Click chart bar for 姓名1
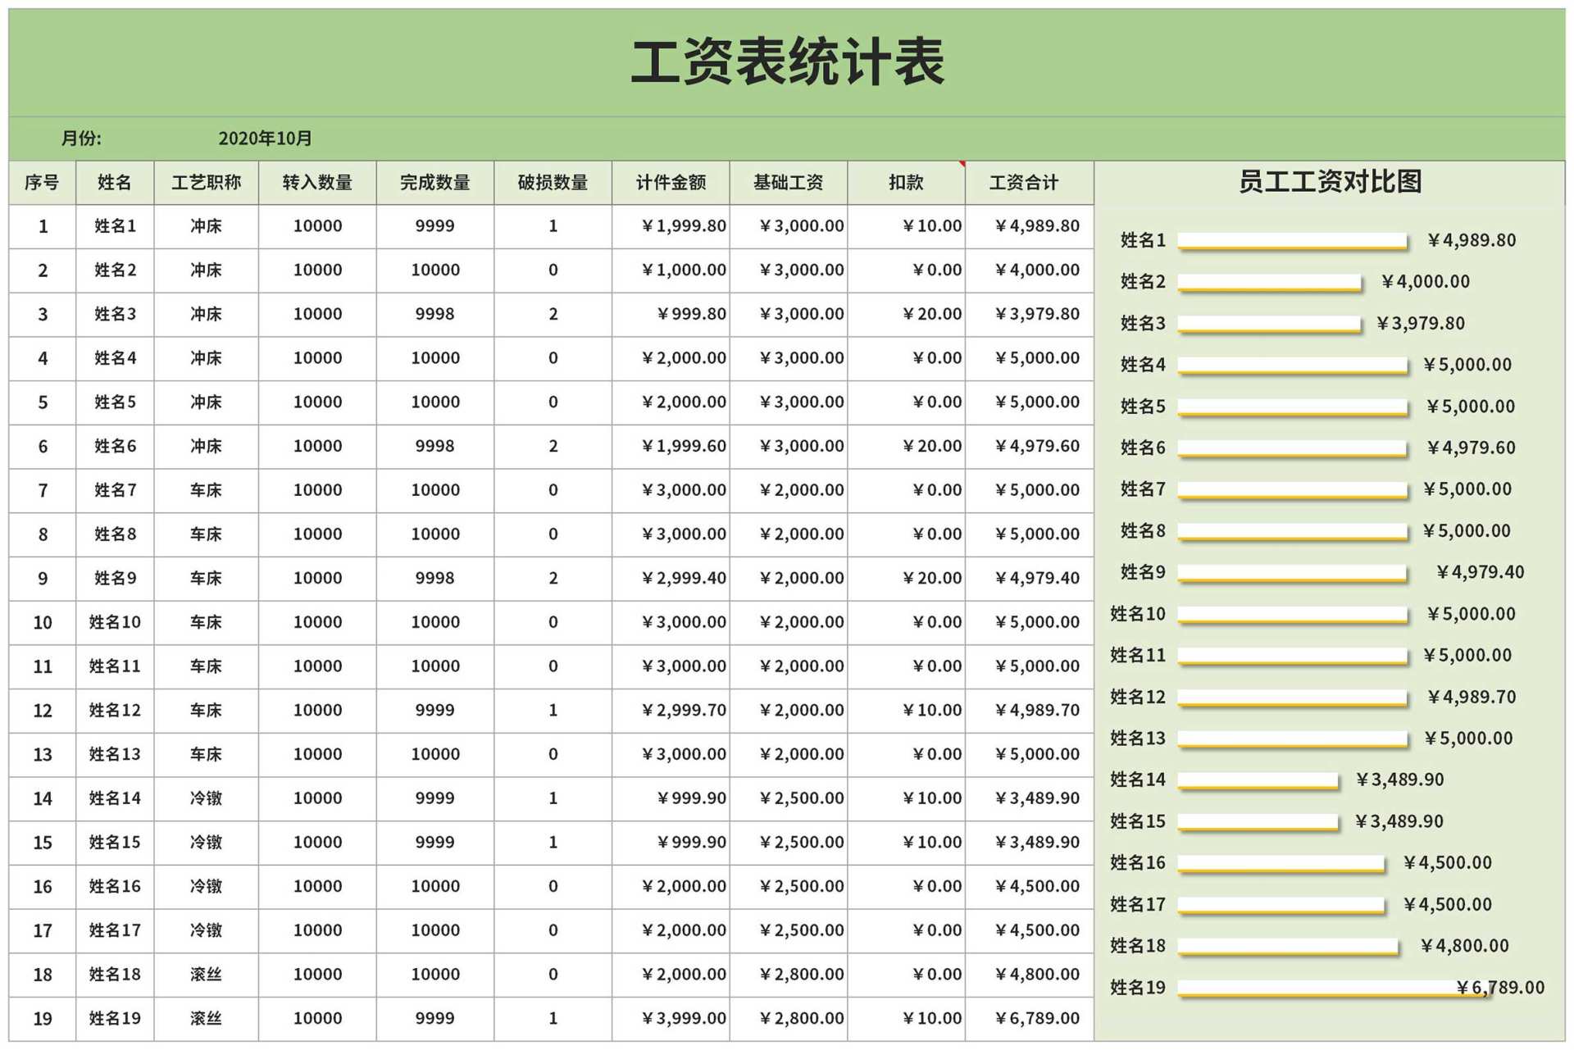 click(1293, 241)
